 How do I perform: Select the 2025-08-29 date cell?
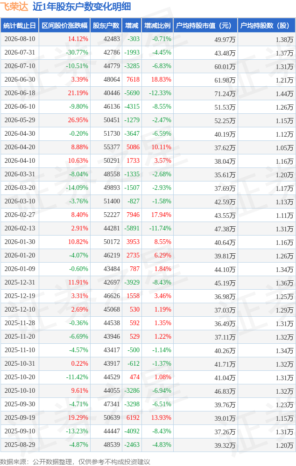(20, 445)
